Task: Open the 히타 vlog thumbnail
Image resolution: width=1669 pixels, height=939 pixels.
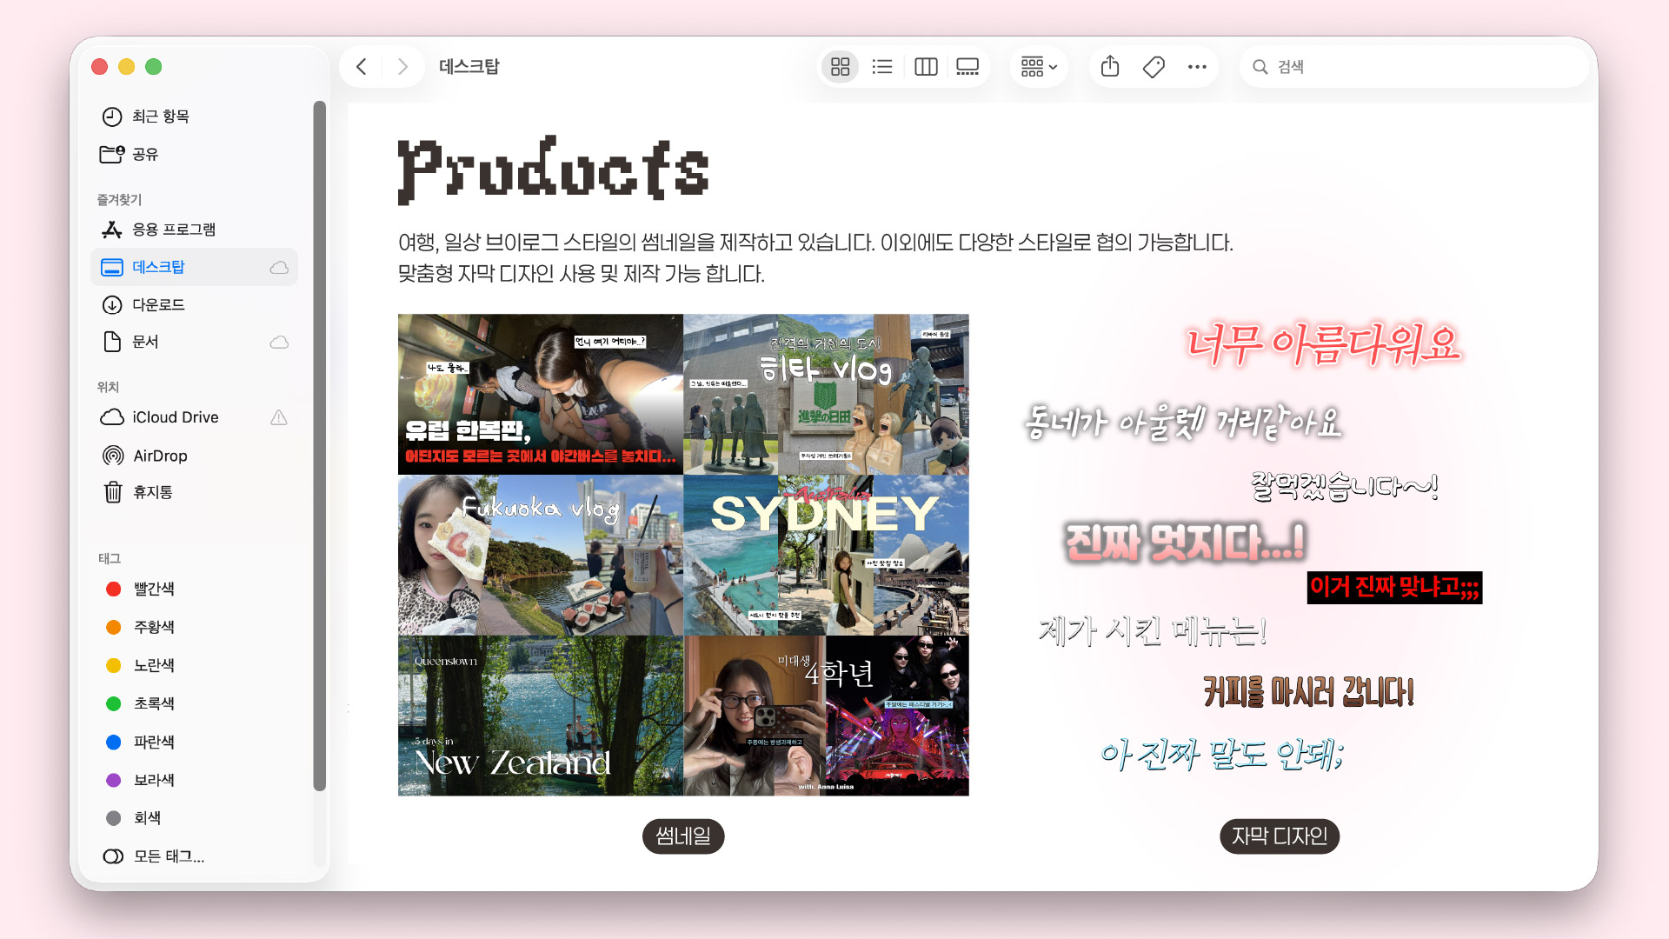Action: pyautogui.click(x=826, y=394)
